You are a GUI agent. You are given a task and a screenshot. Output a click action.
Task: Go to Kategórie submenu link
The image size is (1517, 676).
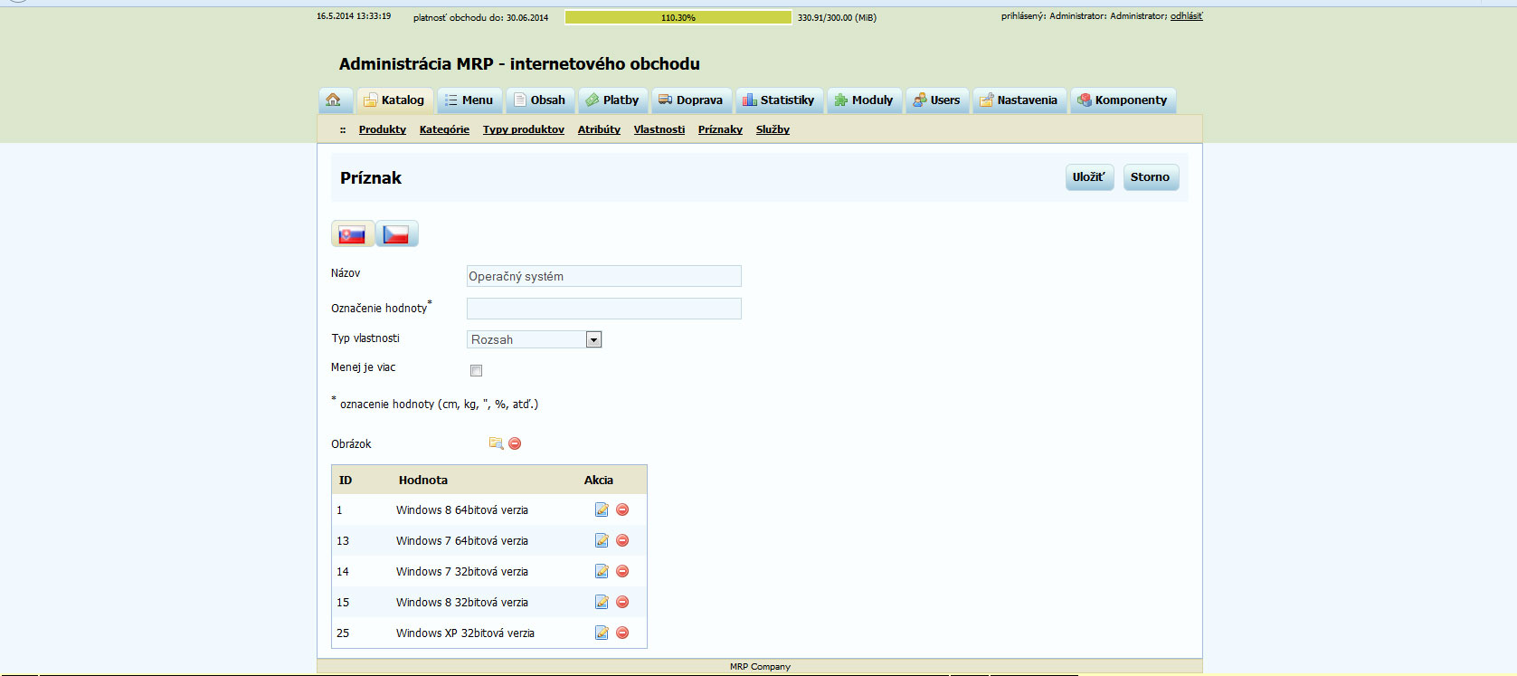point(444,129)
